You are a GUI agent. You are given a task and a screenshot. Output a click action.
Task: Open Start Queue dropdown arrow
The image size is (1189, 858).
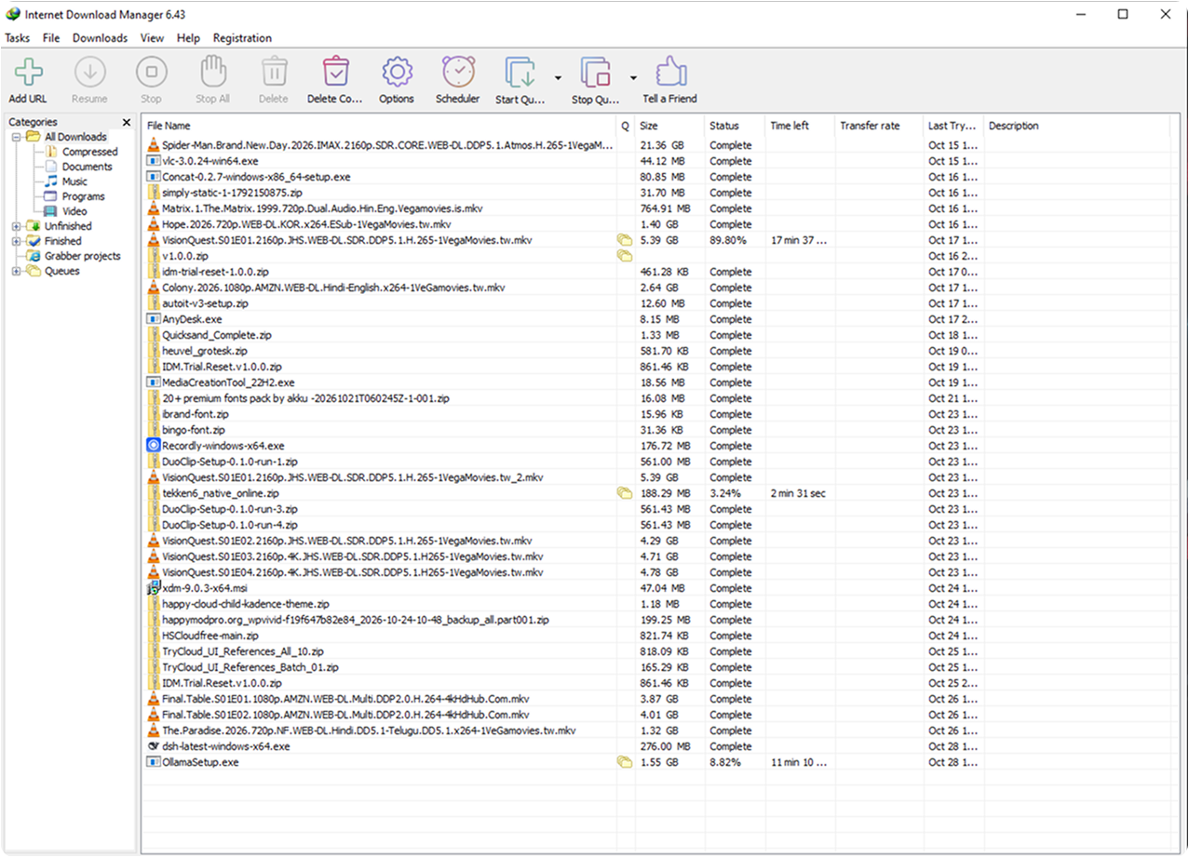(557, 78)
